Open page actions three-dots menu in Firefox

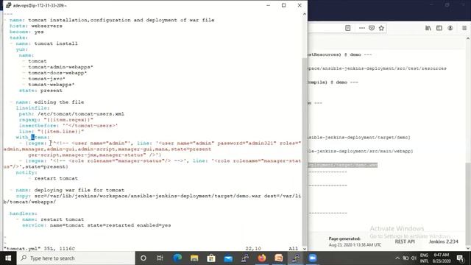[361, 28]
